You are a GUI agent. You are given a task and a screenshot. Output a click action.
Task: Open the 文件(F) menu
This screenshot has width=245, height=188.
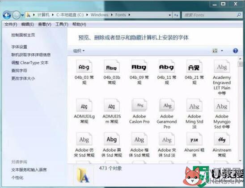click(x=11, y=24)
